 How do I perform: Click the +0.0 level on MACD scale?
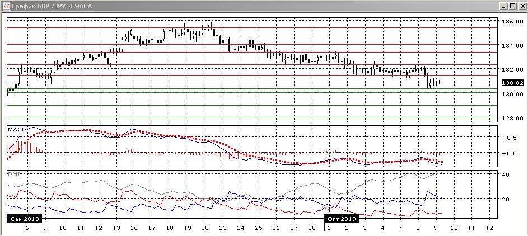pyautogui.click(x=509, y=153)
